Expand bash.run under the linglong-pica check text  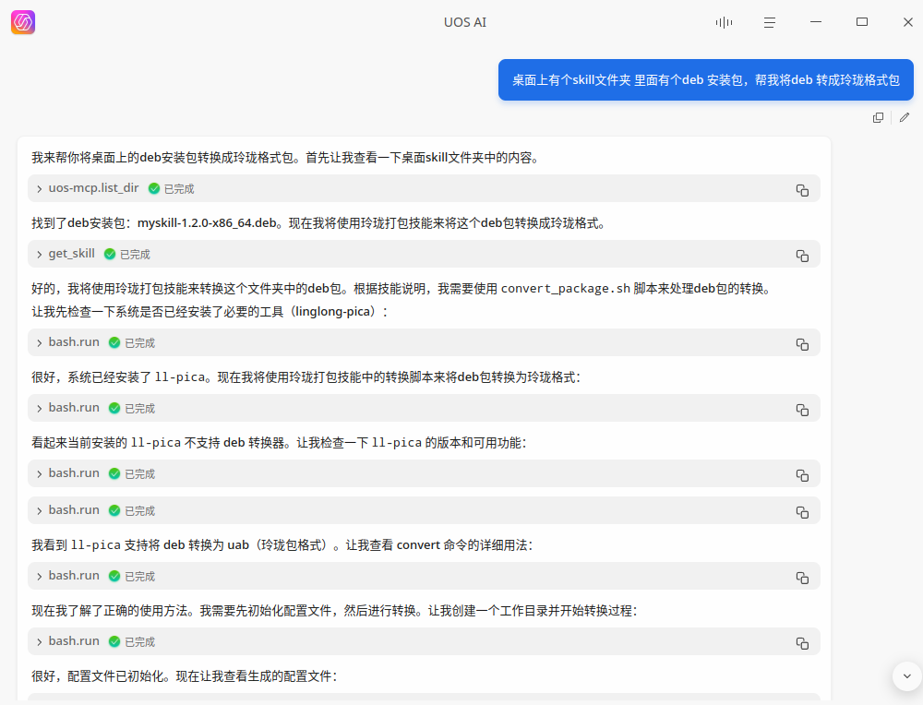click(40, 343)
